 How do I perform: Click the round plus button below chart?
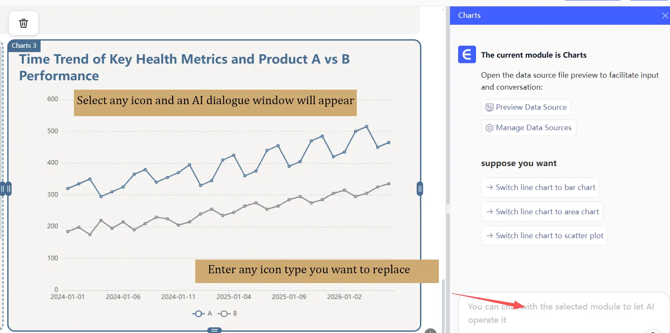(430, 331)
